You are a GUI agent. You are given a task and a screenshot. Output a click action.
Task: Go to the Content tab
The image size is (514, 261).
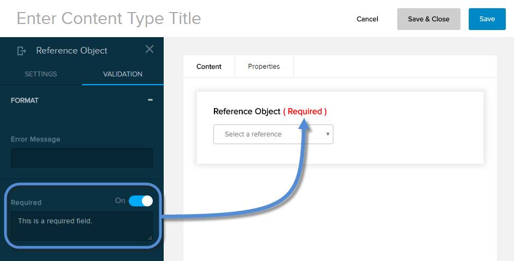pyautogui.click(x=209, y=67)
